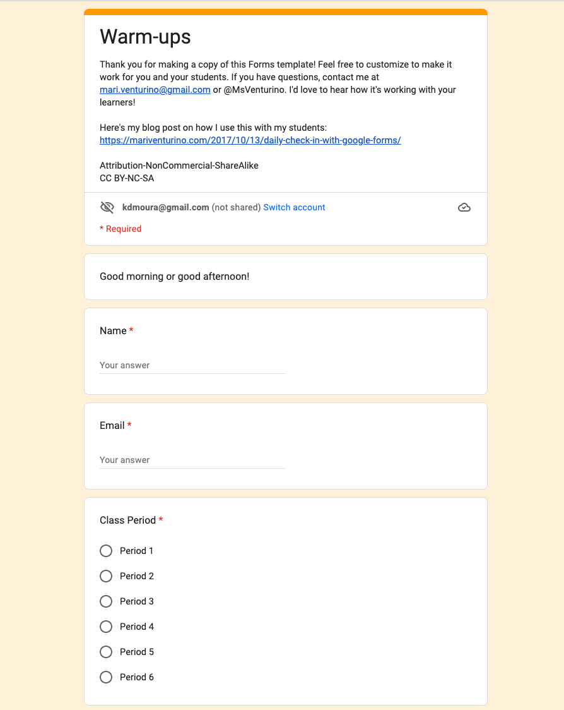The image size is (564, 710).
Task: Click the Good morning or good afternoon text
Action: pos(174,277)
